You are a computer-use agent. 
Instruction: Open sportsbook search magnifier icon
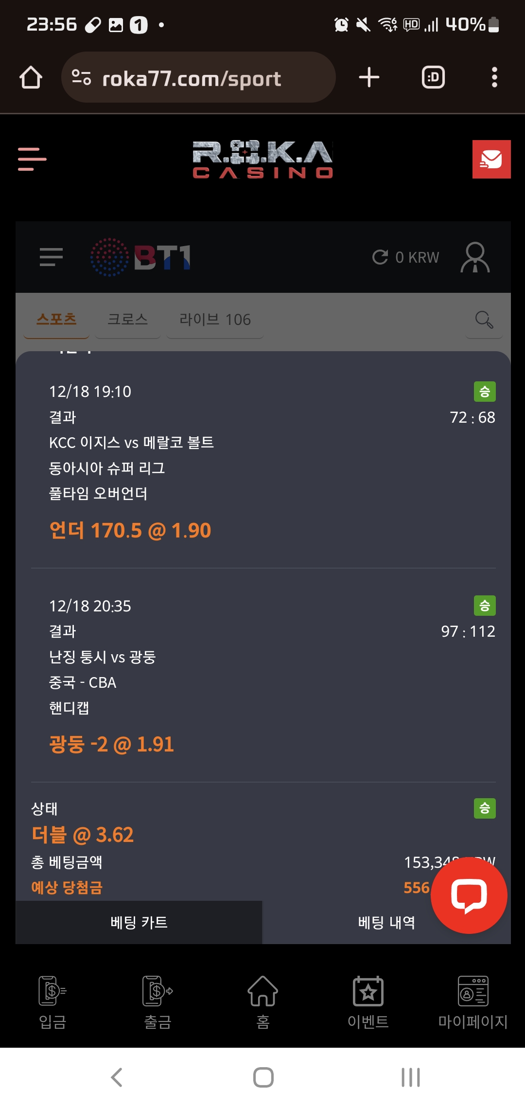[x=484, y=320]
